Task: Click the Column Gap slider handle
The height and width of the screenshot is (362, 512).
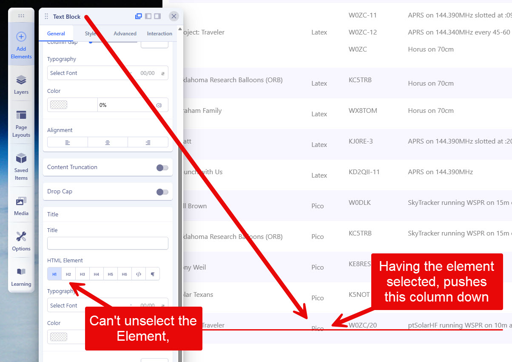Action: click(x=91, y=42)
